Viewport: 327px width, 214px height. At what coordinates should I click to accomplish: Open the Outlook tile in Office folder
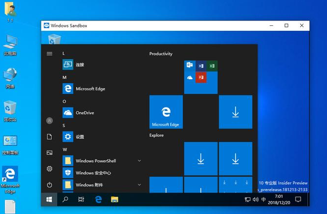[190, 65]
